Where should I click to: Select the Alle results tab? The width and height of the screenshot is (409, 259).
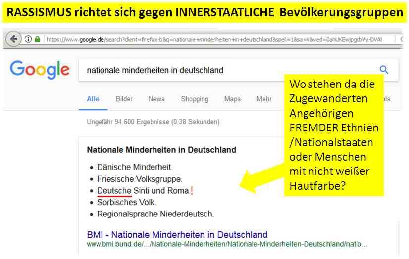[93, 99]
